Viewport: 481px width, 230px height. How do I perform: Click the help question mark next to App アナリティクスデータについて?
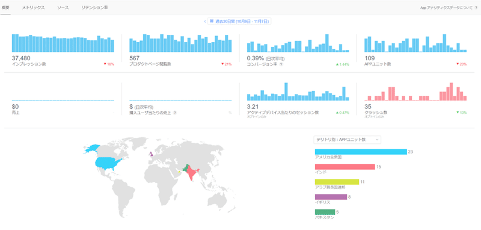click(x=476, y=8)
